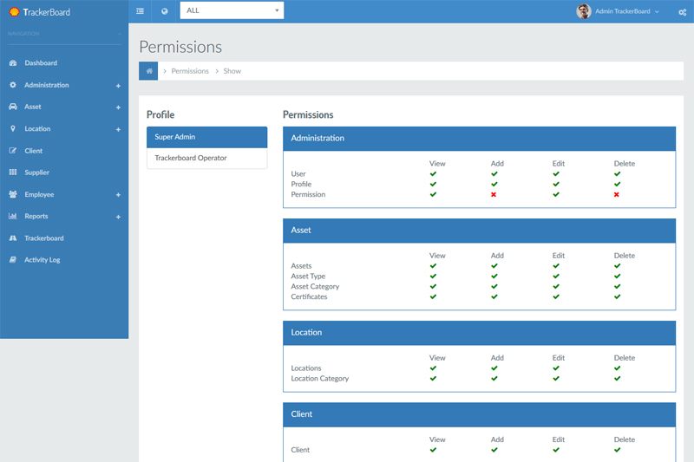Toggle Permission Delete red cross
694x462 pixels.
click(617, 195)
